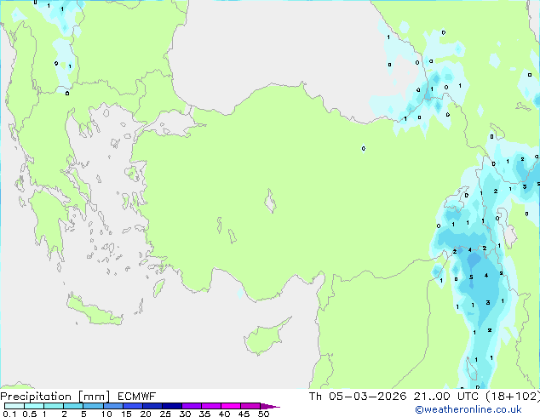Click the legend value "25"
Viewport: 540px width, 417px height.
pyautogui.click(x=165, y=414)
